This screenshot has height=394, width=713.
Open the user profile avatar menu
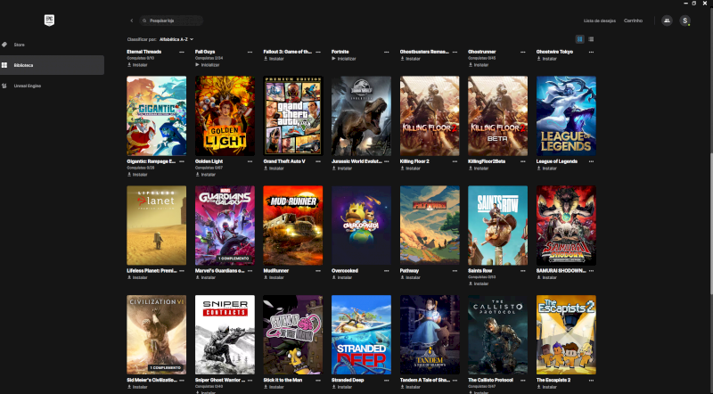coord(685,20)
